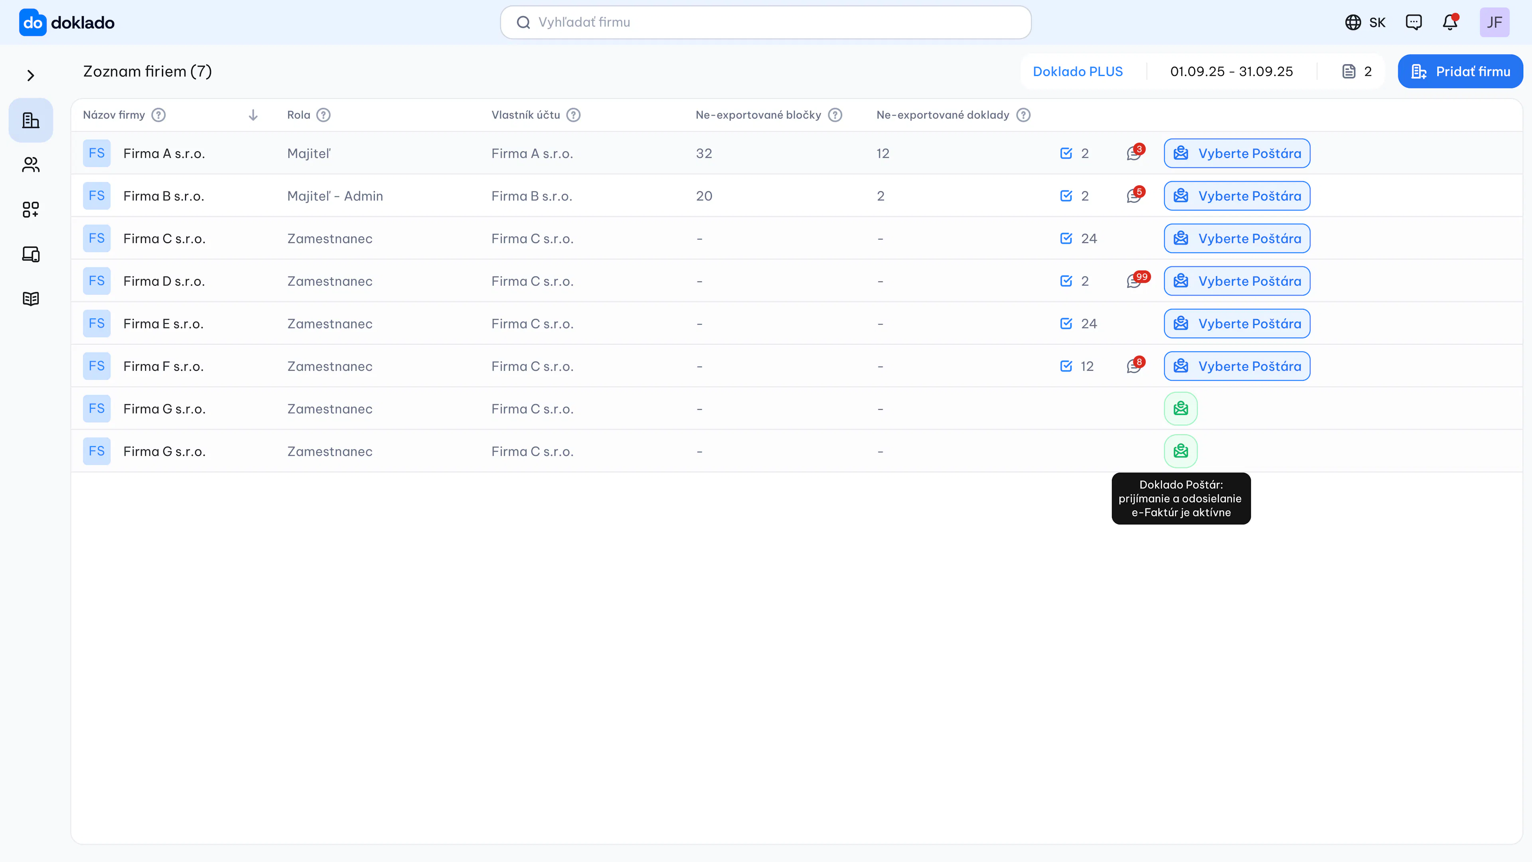Open Firma F comments with 8 badge
The image size is (1532, 862).
point(1135,365)
